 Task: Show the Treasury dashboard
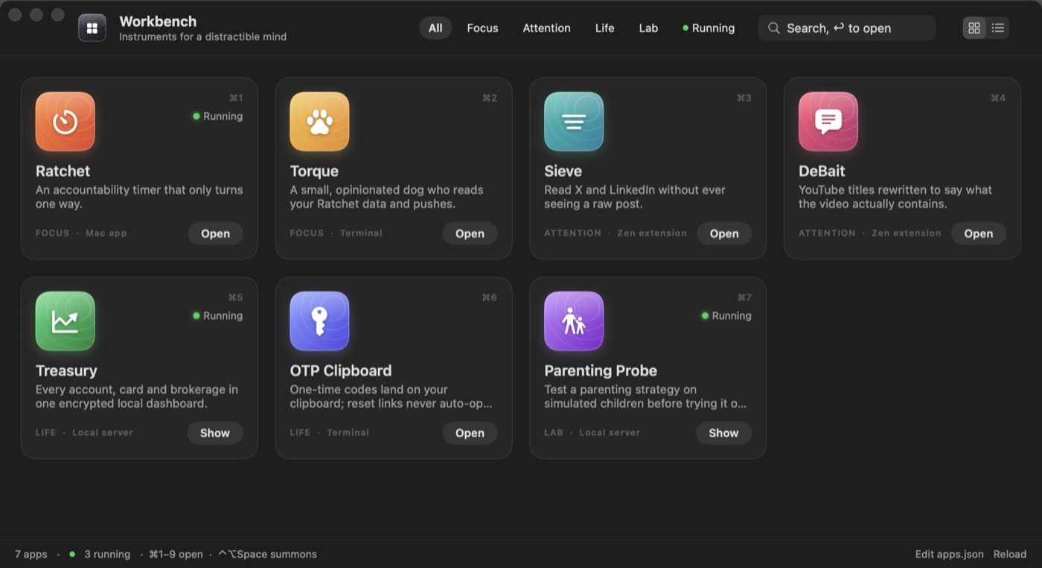click(215, 433)
